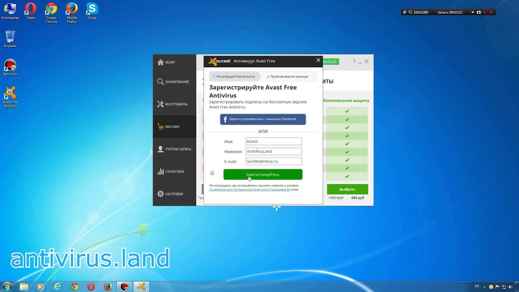The height and width of the screenshot is (292, 519).
Task: Open the Windows Start menu
Action: [x=8, y=286]
